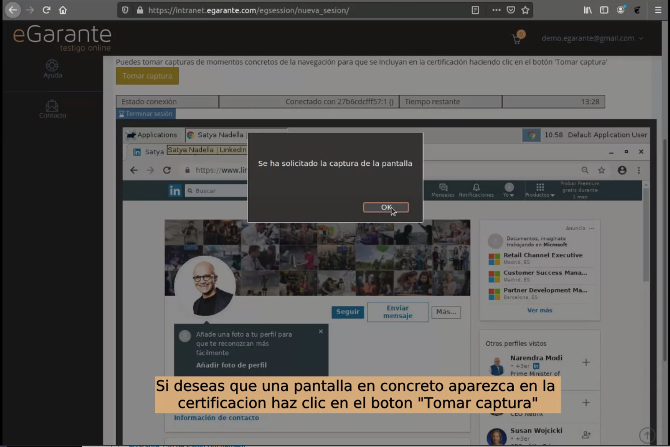Open the Chrome three-dot menu
Viewport: 670px width, 447px height.
click(x=639, y=170)
